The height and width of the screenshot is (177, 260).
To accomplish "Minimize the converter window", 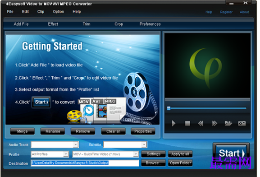I will tap(232, 3).
